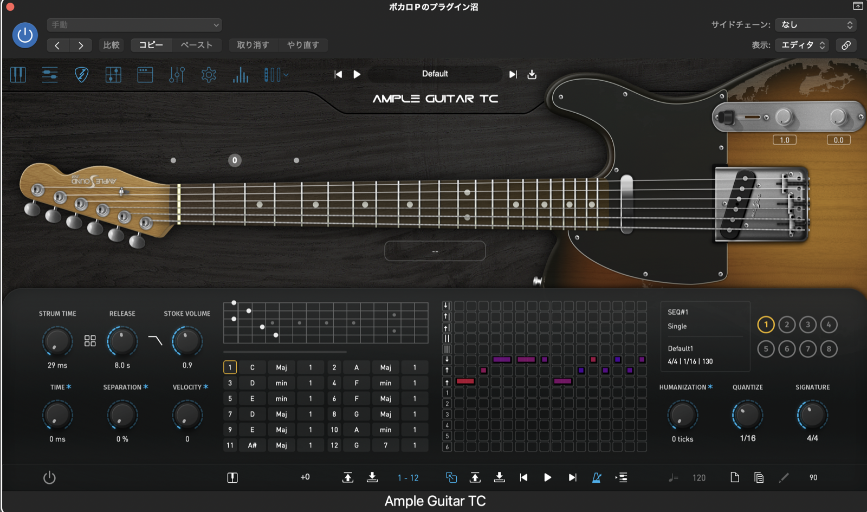867x512 pixels.
Task: Click the pencil draw icon in bottom bar
Action: [784, 477]
